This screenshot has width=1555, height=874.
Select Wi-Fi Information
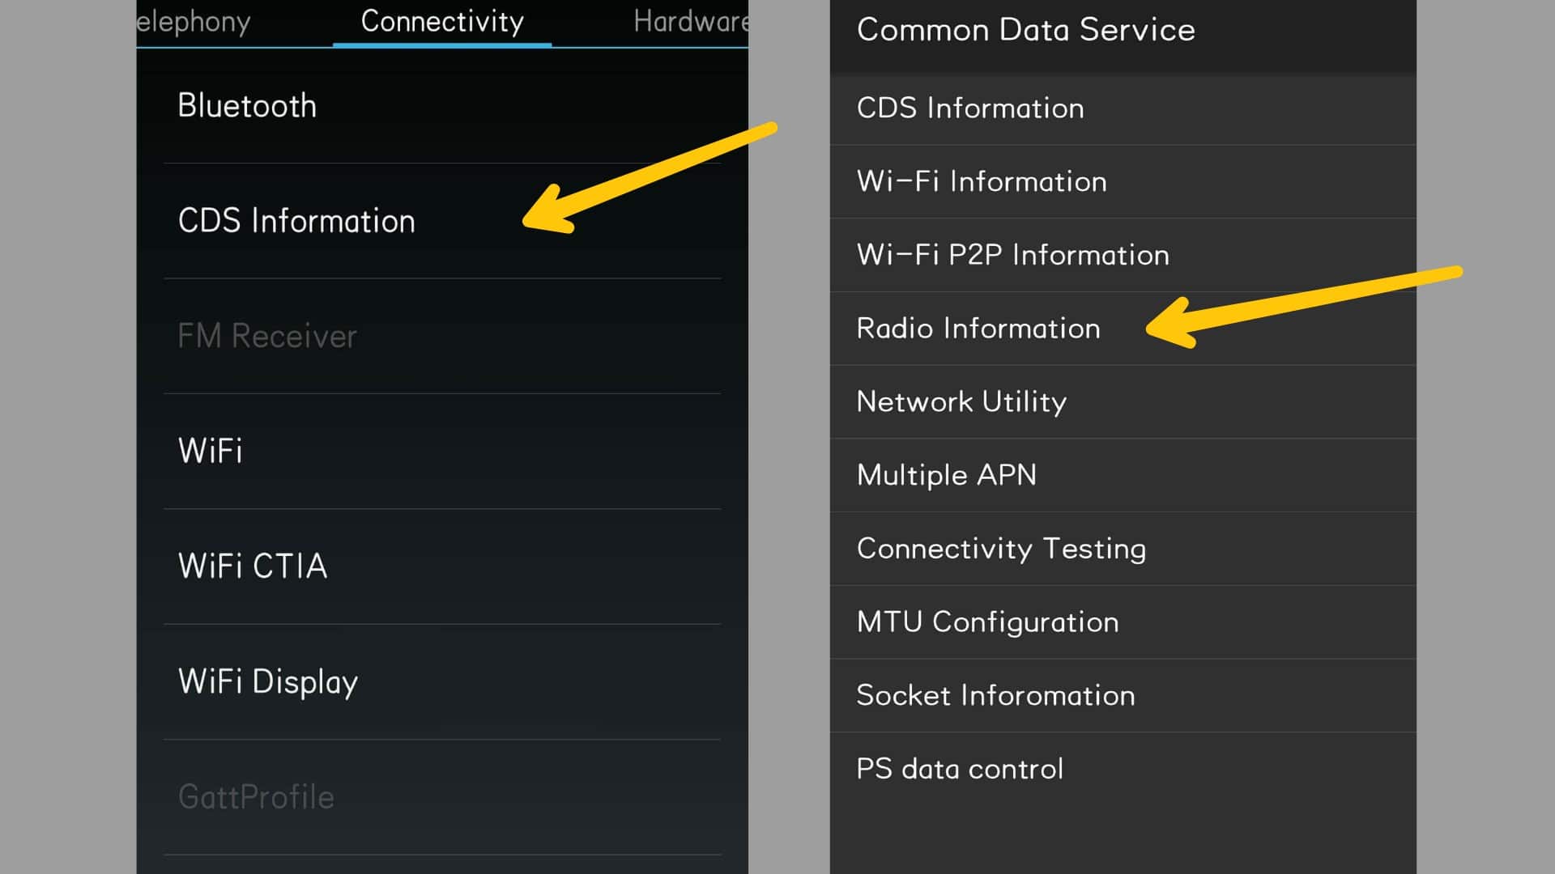tap(982, 181)
